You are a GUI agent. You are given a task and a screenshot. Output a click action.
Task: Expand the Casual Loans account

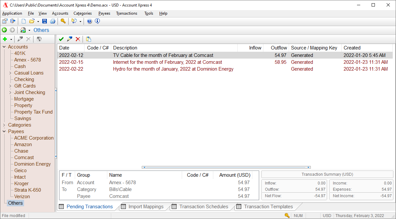pos(10,73)
